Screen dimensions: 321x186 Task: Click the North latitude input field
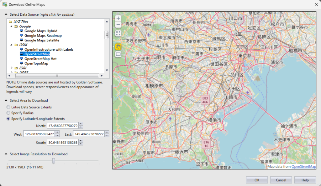(x=63, y=126)
